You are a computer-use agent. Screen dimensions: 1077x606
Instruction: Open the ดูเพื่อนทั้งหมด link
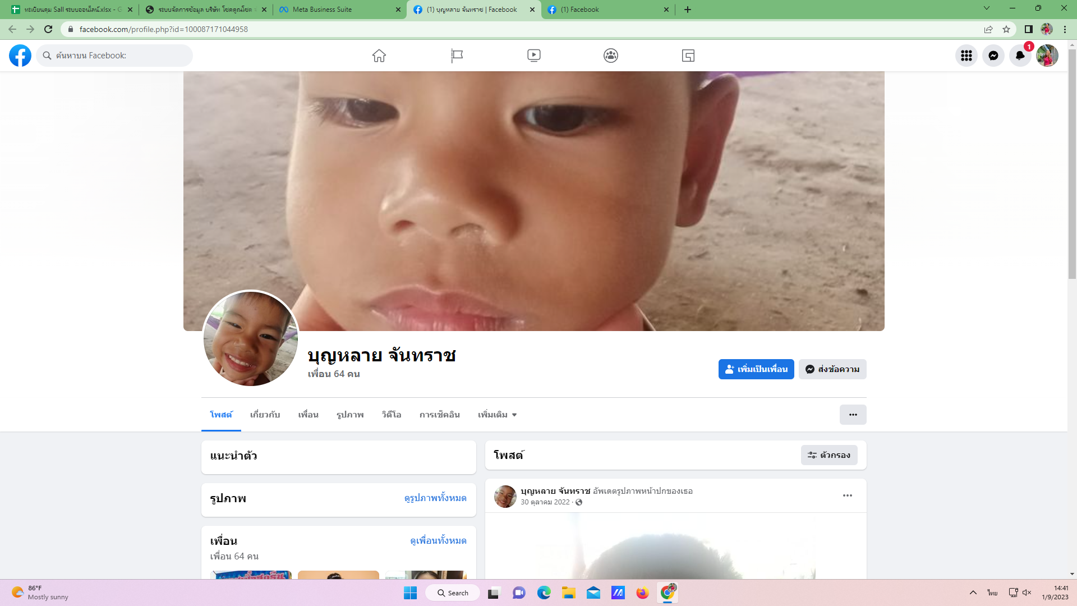[x=438, y=540]
